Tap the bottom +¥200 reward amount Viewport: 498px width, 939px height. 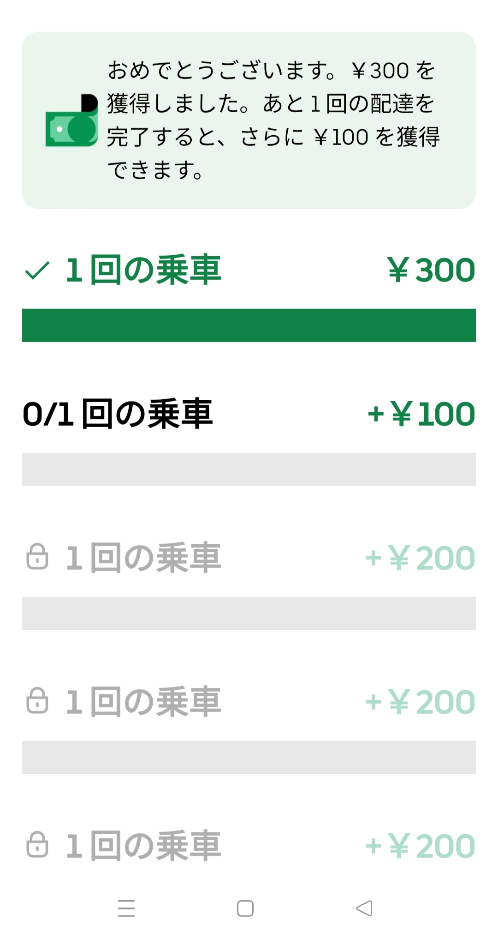(x=420, y=846)
